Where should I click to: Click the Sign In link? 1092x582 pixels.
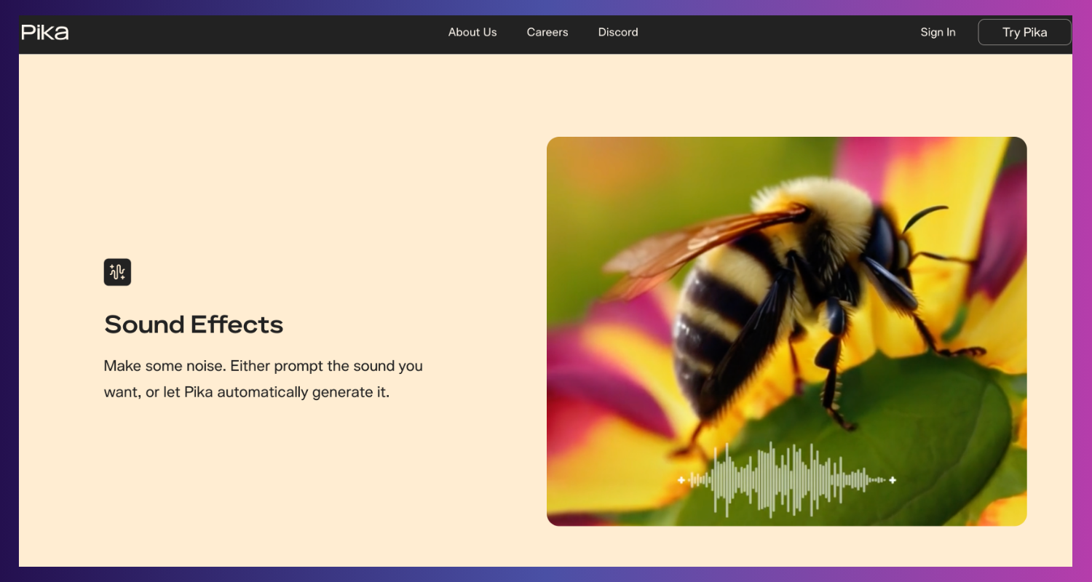[x=938, y=32]
